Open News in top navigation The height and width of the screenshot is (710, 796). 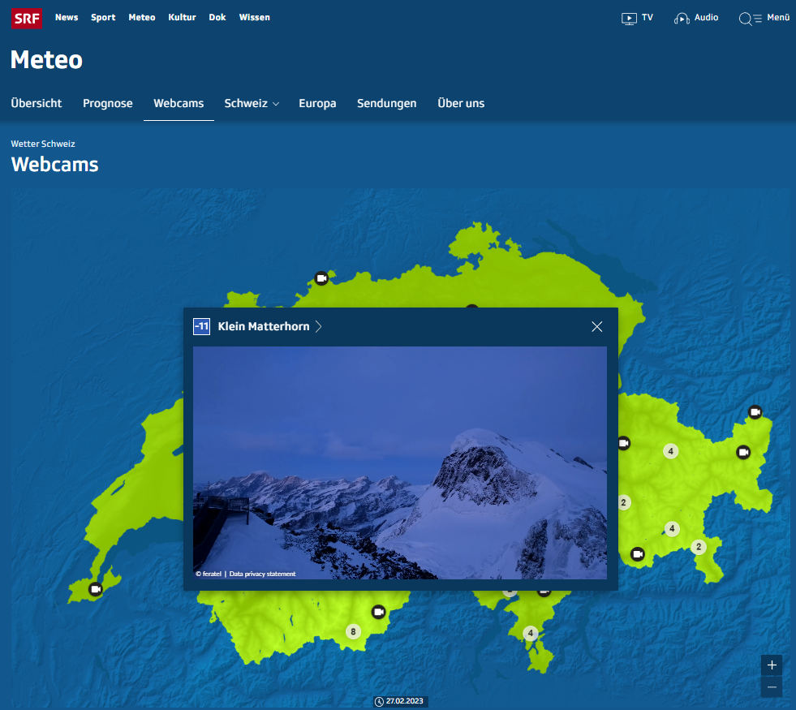point(67,17)
